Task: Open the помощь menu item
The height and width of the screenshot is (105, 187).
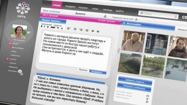Action: [x=108, y=10]
